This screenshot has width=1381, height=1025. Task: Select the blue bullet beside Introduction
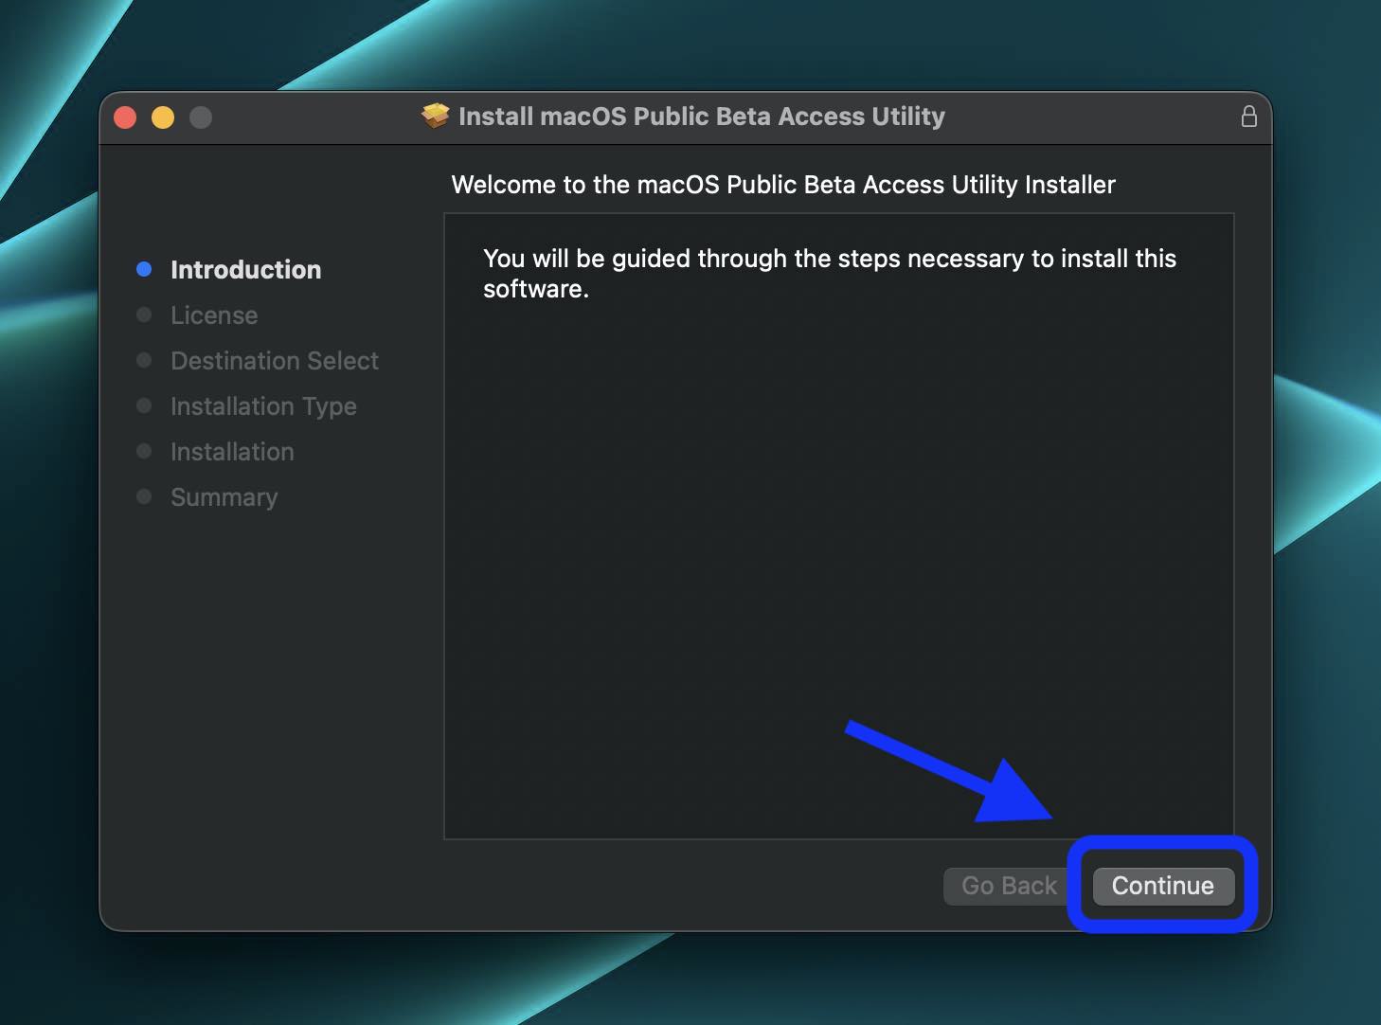coord(144,269)
